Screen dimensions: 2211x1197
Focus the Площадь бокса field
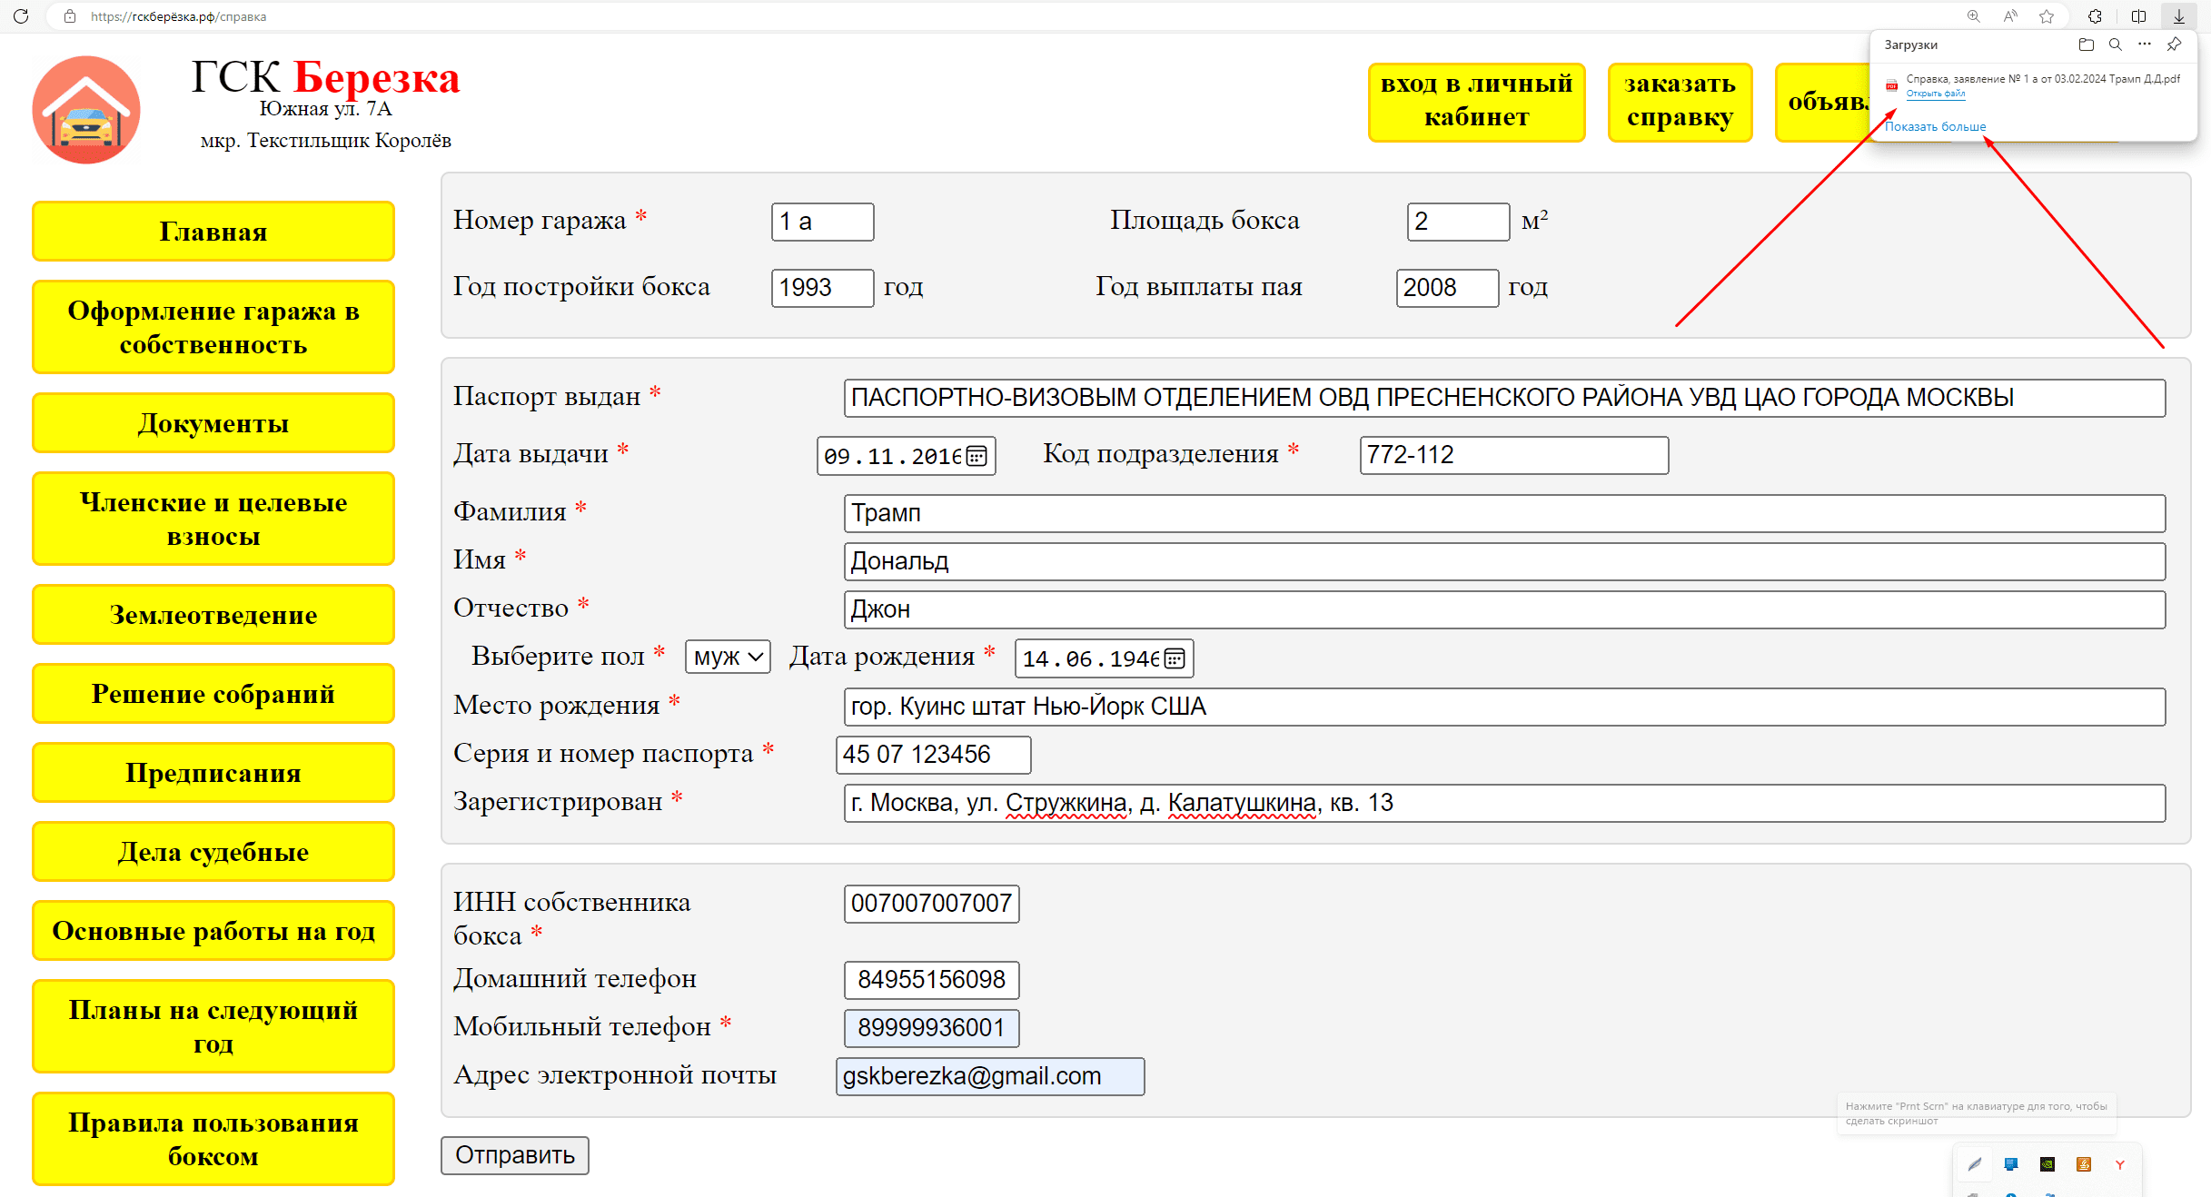coord(1459,222)
